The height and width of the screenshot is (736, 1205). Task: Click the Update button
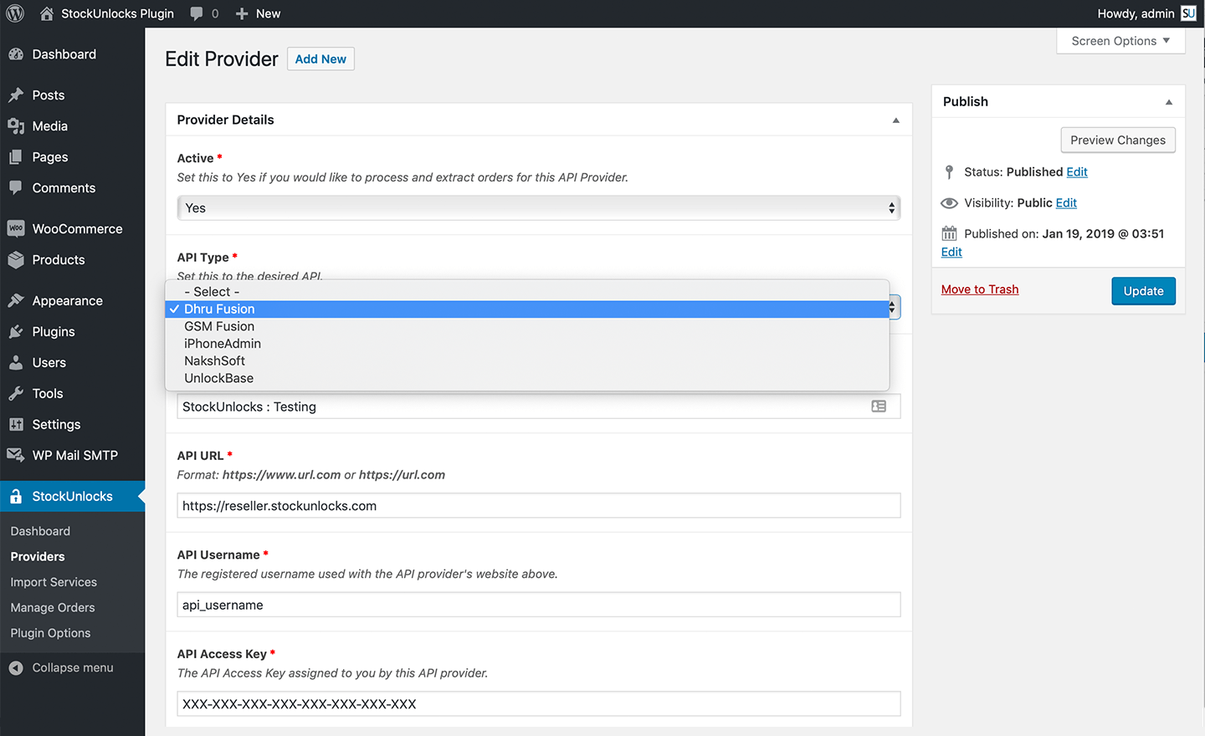click(1143, 291)
